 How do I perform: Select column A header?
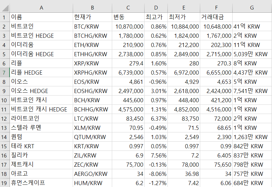(x=41, y=8)
